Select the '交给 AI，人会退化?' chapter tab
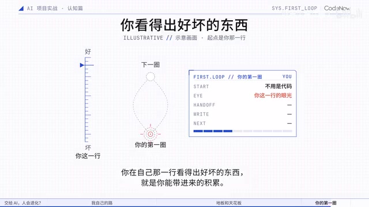Image resolution: width=369 pixels, height=207 pixels. (x=22, y=203)
